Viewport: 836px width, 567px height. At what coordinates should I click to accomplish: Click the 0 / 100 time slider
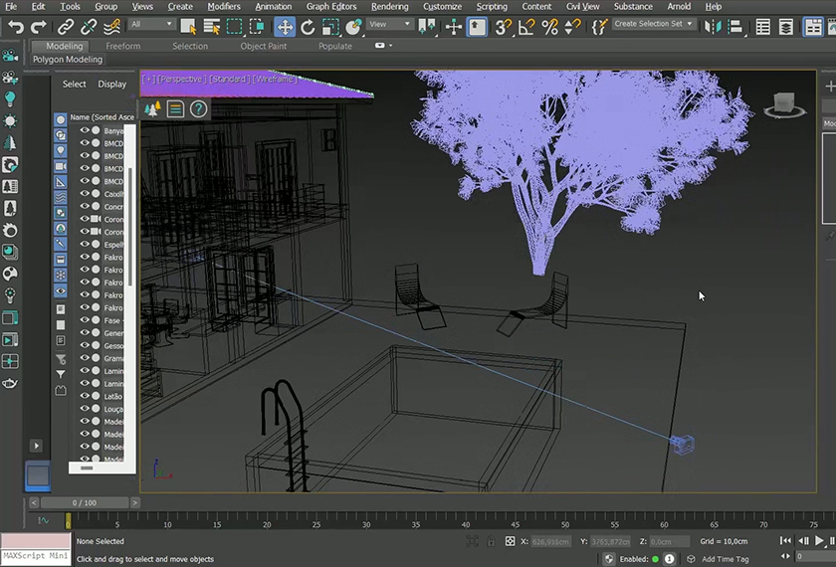(x=86, y=503)
